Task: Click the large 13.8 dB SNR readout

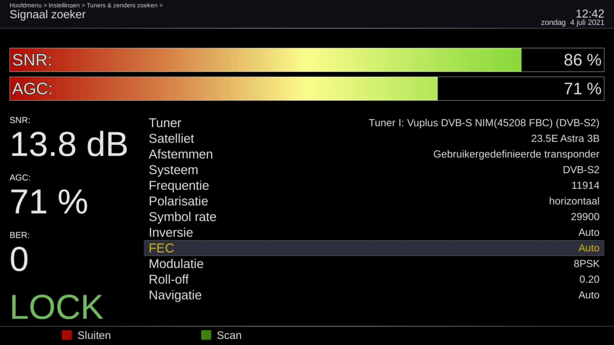Action: click(x=69, y=144)
